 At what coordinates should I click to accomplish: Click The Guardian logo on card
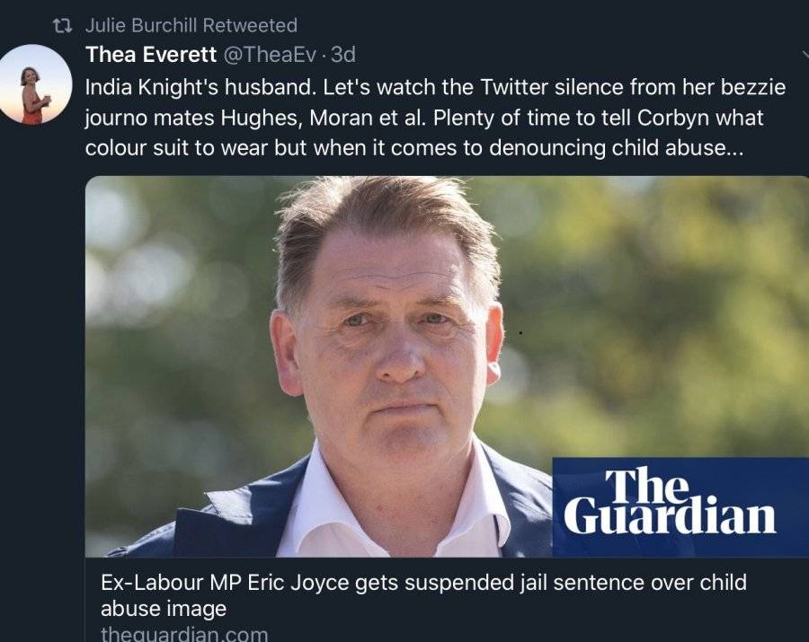[x=669, y=501]
